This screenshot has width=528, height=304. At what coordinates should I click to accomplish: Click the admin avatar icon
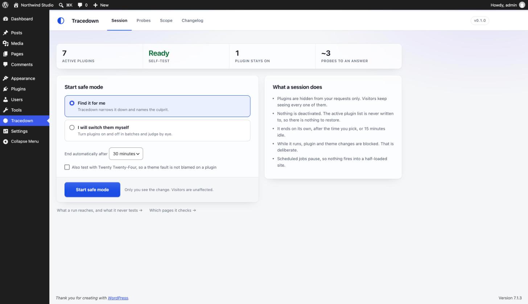pos(522,5)
